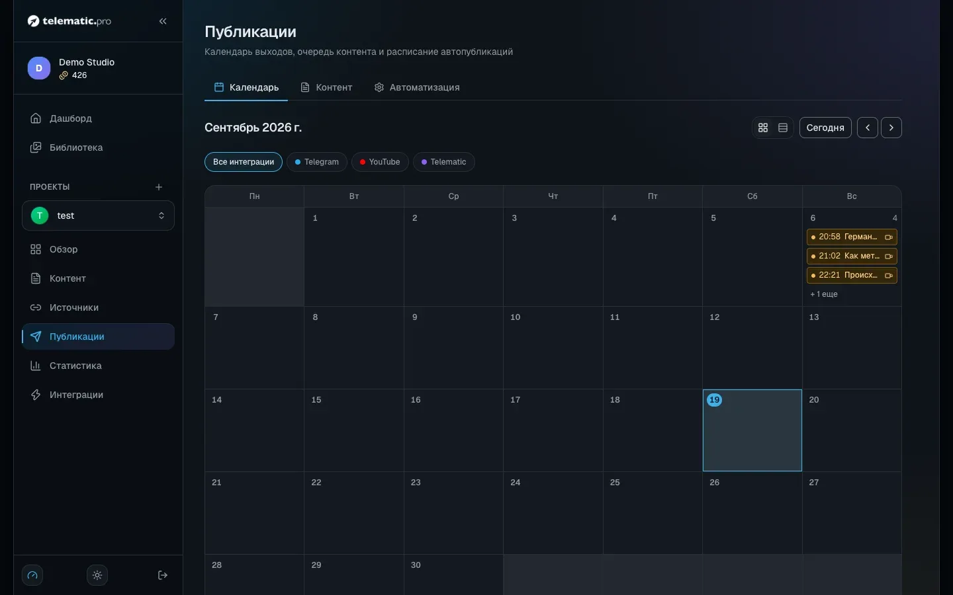
Task: Click the ПРОЕКТЫ section label
Action: click(50, 187)
